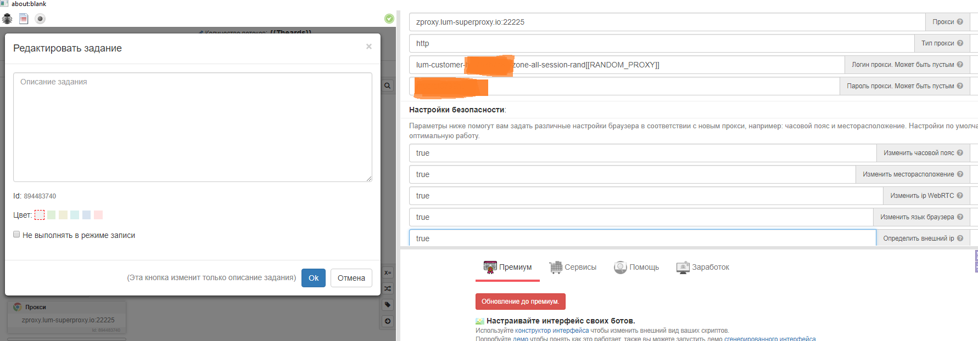The image size is (978, 341).
Task: Click help icon beside Изменить язык браузера
Action: pyautogui.click(x=960, y=217)
